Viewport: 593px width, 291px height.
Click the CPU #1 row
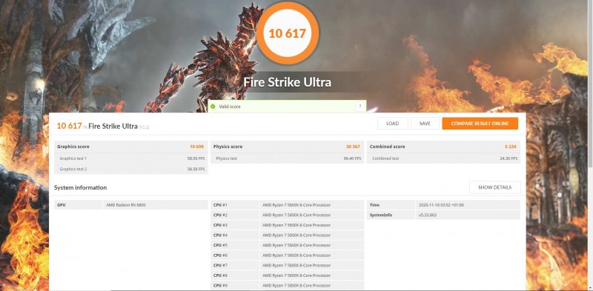click(x=287, y=205)
